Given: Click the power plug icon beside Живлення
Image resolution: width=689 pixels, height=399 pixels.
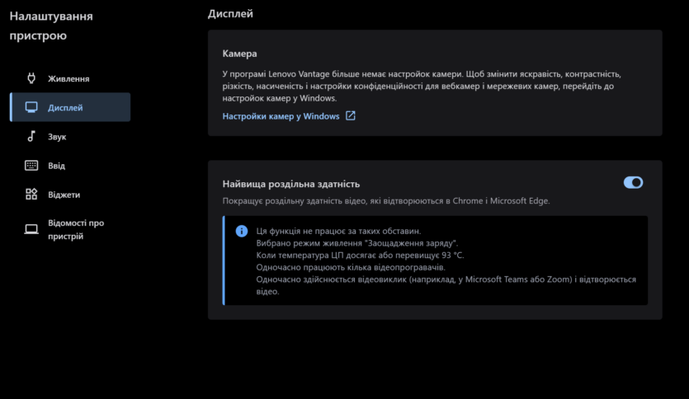Looking at the screenshot, I should coord(31,78).
